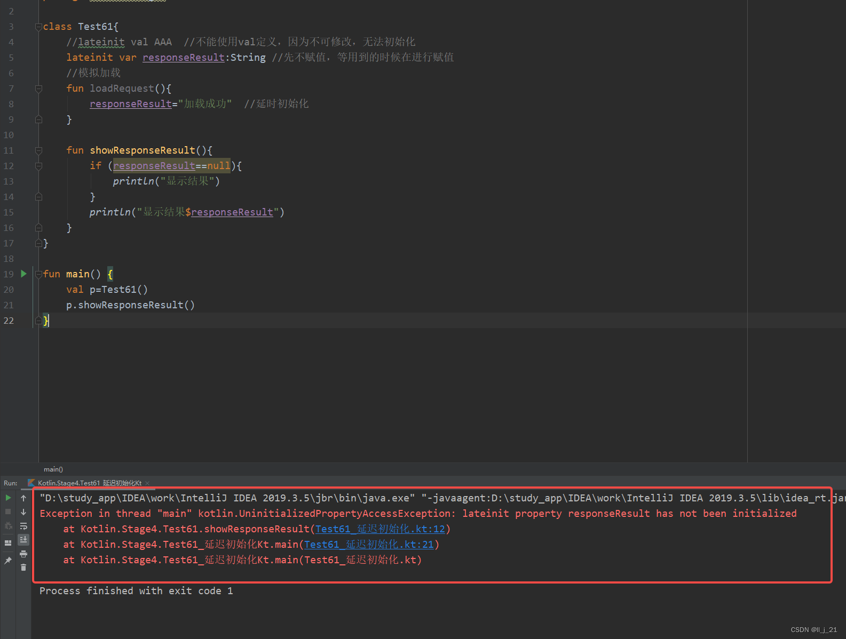Click the class Test61 declaration text
This screenshot has height=639, width=846.
pos(81,27)
